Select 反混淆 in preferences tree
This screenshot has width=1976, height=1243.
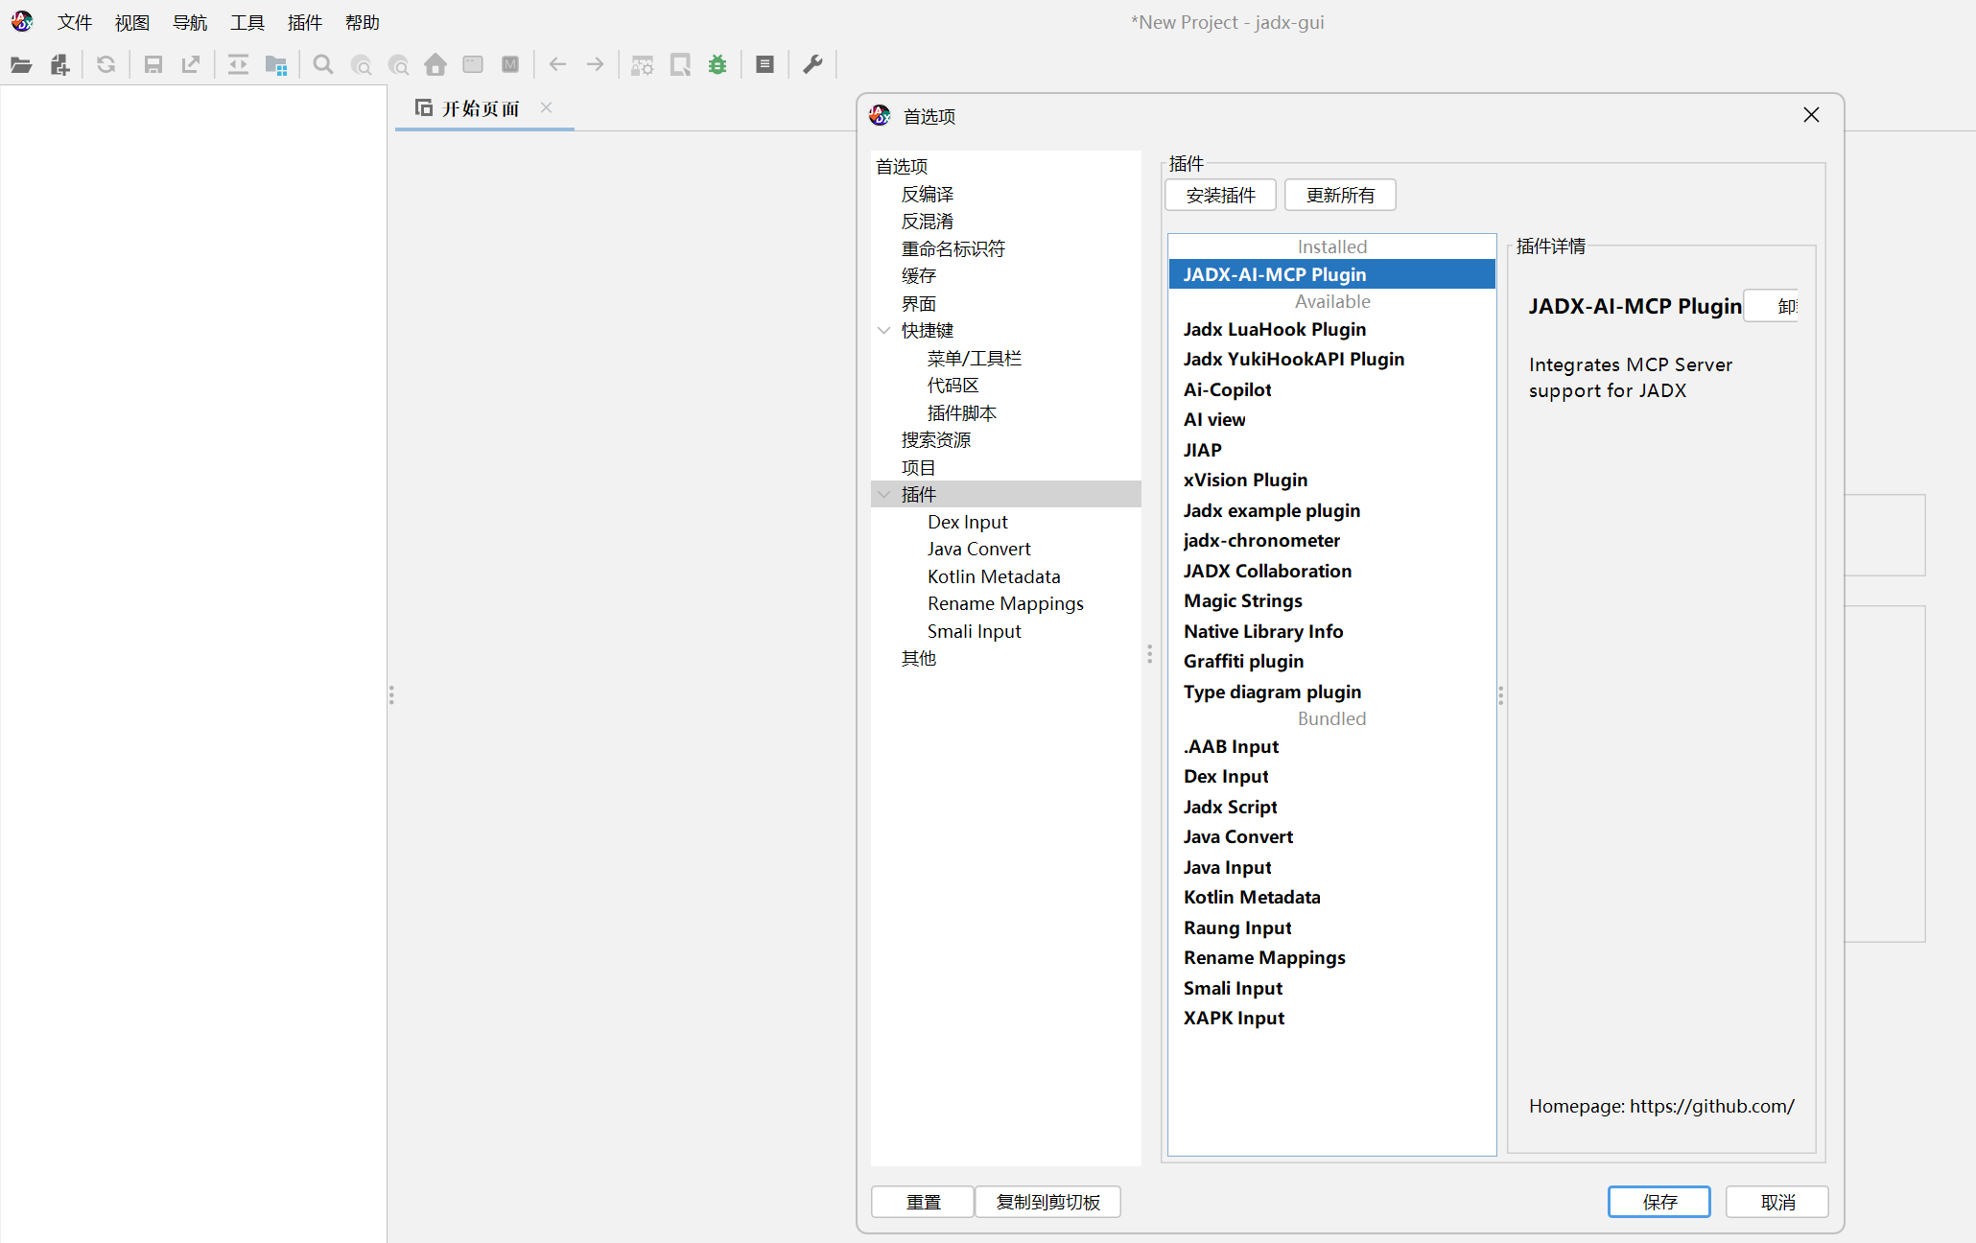(x=927, y=222)
